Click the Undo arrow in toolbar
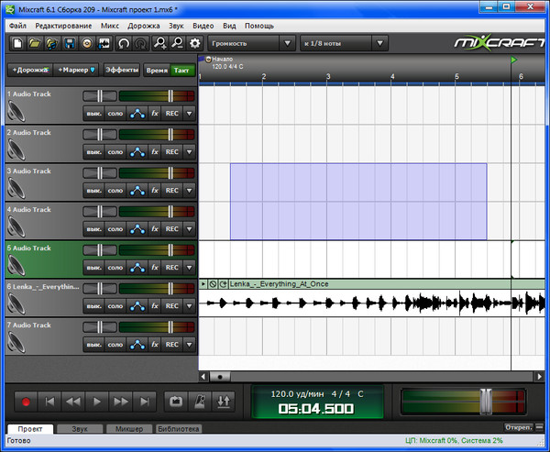Image resolution: width=550 pixels, height=452 pixels. 124,43
